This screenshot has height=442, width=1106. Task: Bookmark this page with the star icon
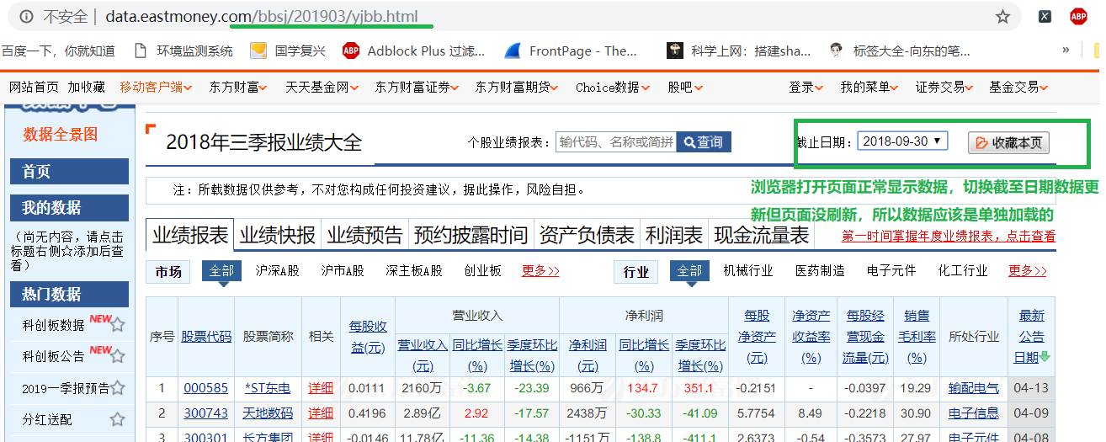(1002, 16)
